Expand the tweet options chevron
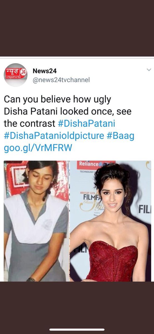Screen dimensions: 154x334 click(149, 70)
